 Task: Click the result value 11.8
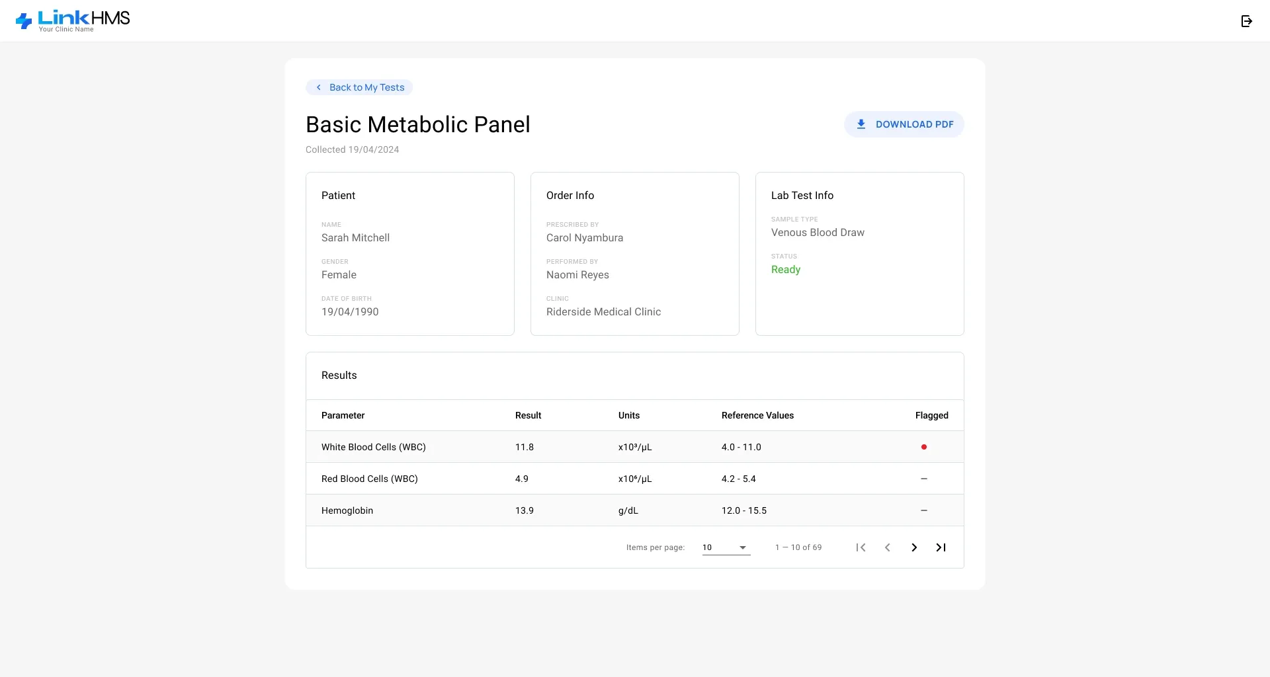[x=525, y=447]
